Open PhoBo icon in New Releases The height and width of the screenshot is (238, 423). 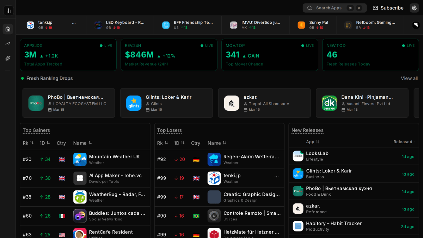pyautogui.click(x=298, y=191)
